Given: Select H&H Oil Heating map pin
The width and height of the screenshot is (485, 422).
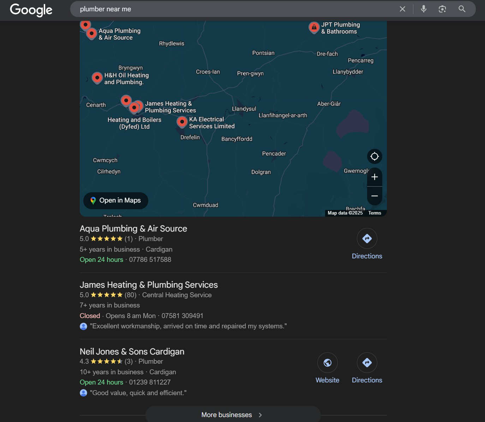Looking at the screenshot, I should click(97, 77).
